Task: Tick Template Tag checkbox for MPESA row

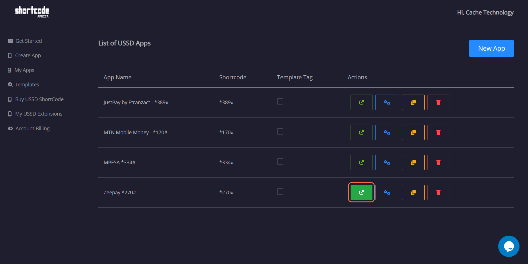Action: (x=280, y=161)
